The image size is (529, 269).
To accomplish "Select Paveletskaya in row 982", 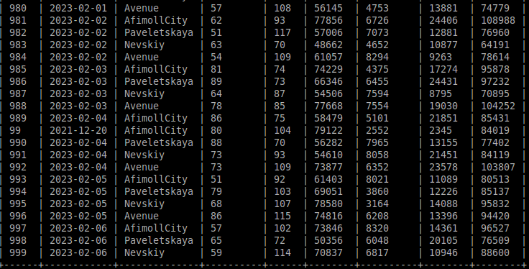I will coord(159,33).
